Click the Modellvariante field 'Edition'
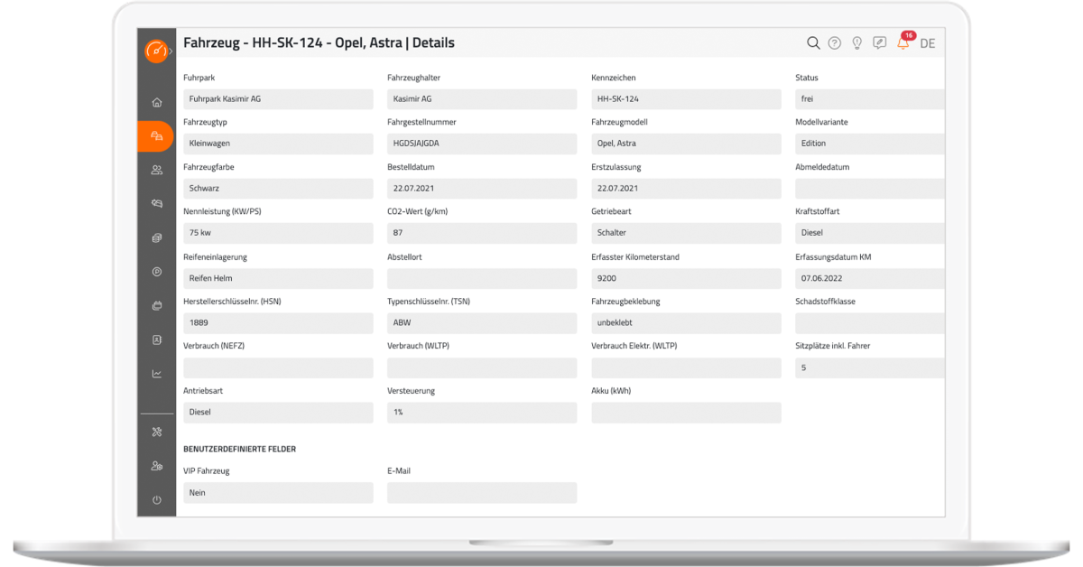 870,144
